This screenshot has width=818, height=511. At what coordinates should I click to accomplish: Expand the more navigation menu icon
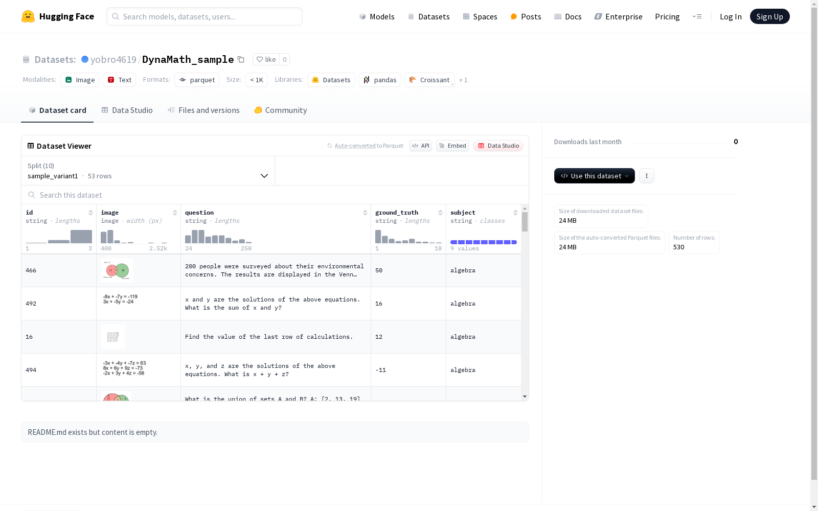(x=697, y=16)
